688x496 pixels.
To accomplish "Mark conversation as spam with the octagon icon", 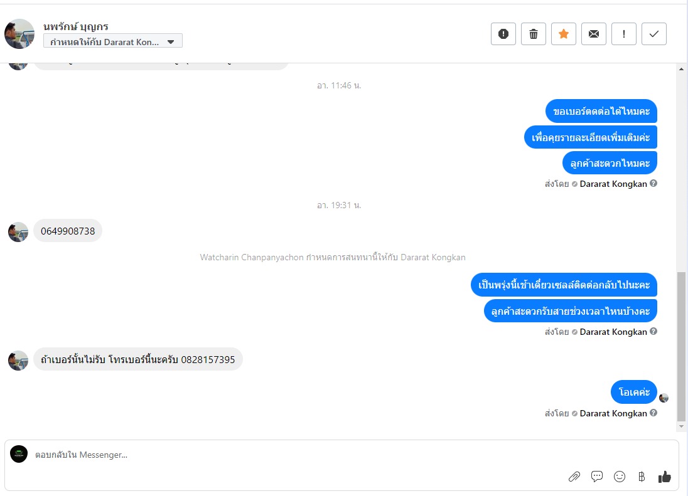I will pyautogui.click(x=503, y=34).
